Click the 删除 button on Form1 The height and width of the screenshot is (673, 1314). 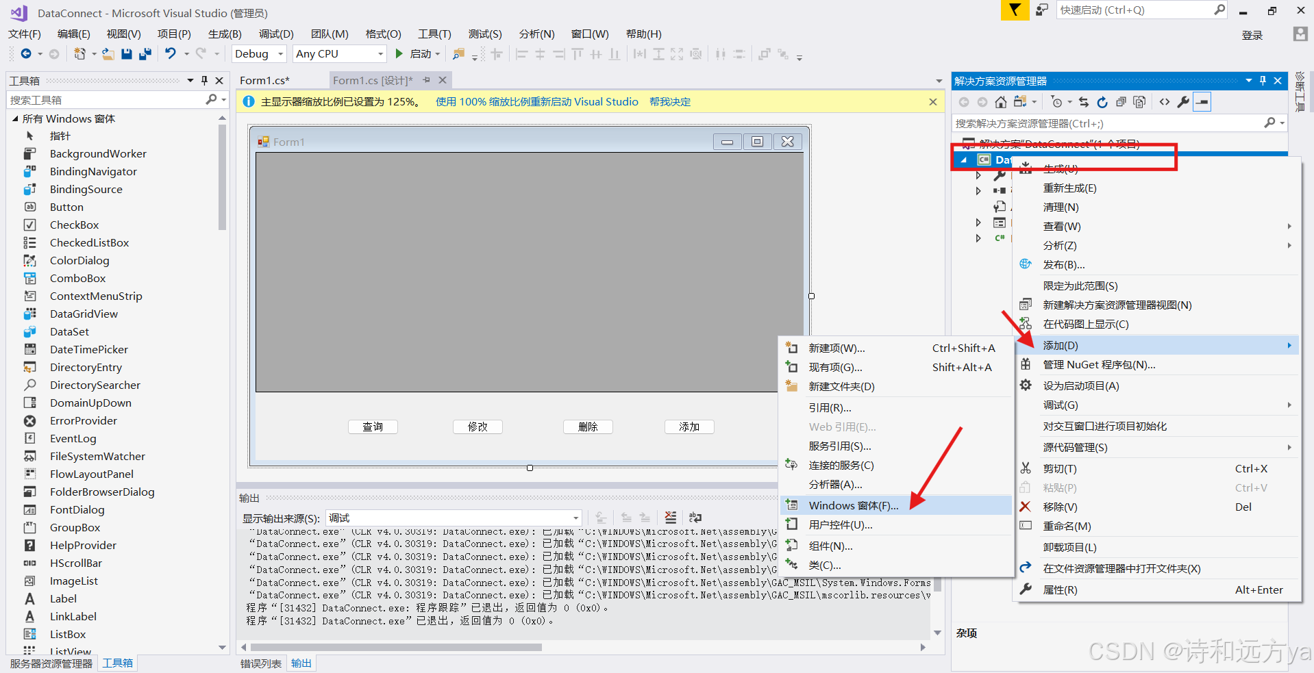(x=588, y=427)
